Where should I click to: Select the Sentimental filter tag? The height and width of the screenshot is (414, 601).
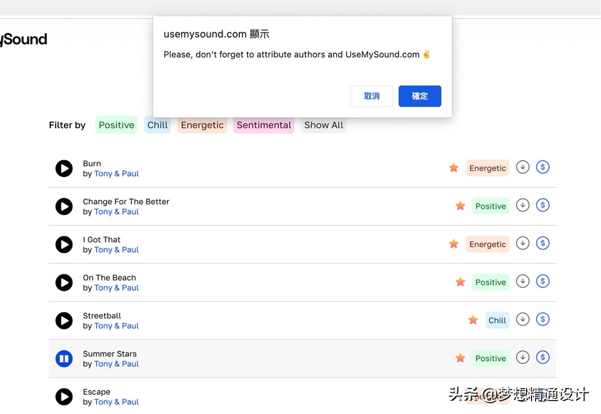click(264, 125)
